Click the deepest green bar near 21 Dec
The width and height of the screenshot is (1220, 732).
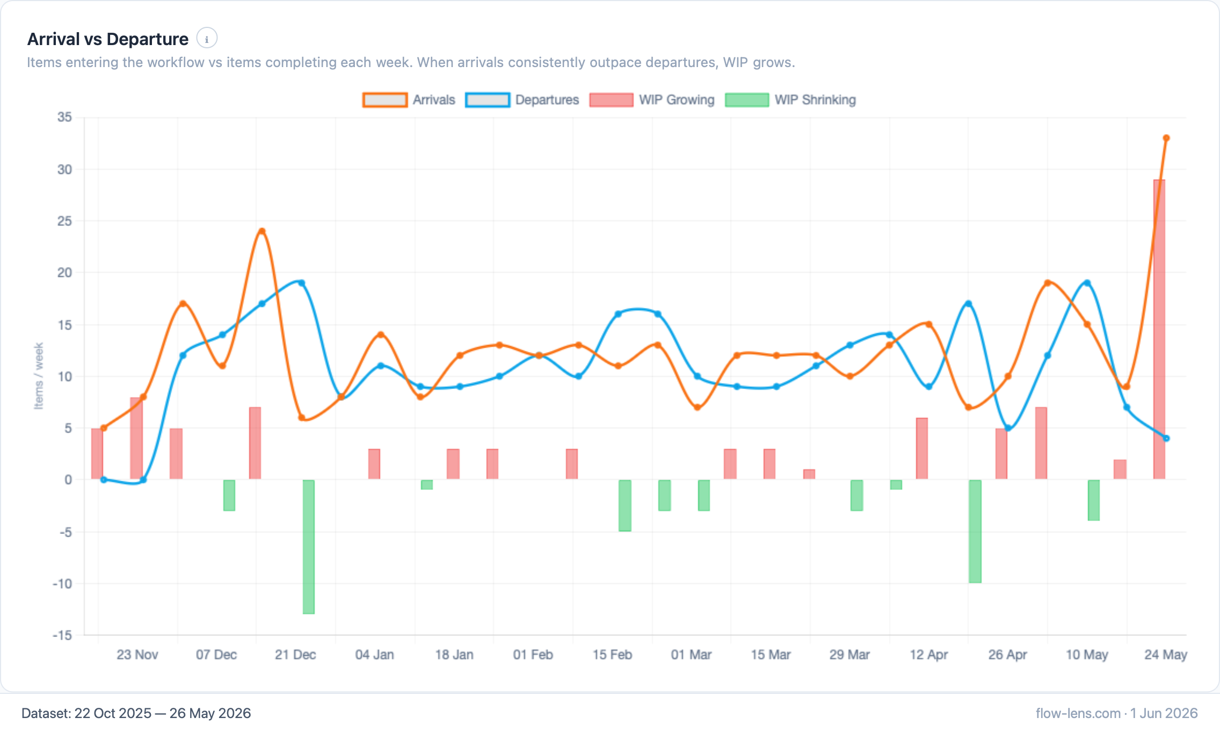pyautogui.click(x=309, y=546)
